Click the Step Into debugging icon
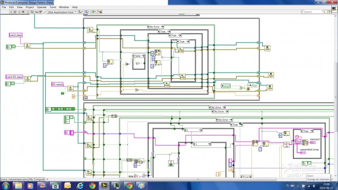This screenshot has height=190, width=338. (37, 12)
